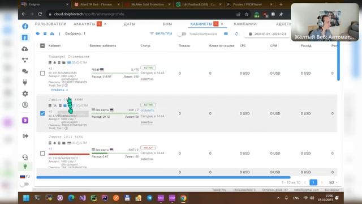Image resolution: width=362 pixels, height=204 pixels.
Task: Open the gear settings sidebar icon
Action: click(25, 93)
